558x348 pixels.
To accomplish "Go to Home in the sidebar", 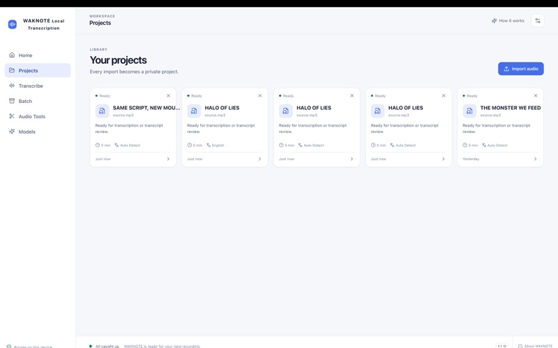I will (38, 55).
